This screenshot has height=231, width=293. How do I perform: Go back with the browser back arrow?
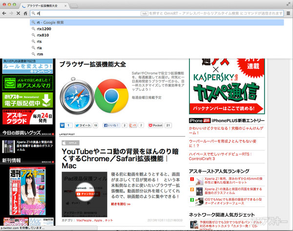[4, 13]
